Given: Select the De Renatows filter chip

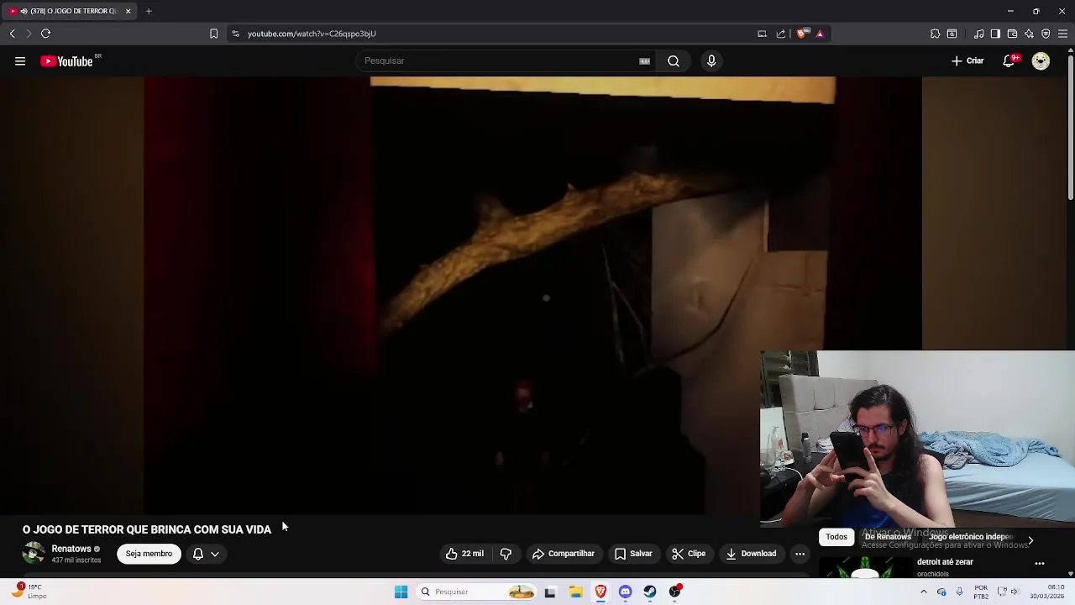Looking at the screenshot, I should 888,536.
